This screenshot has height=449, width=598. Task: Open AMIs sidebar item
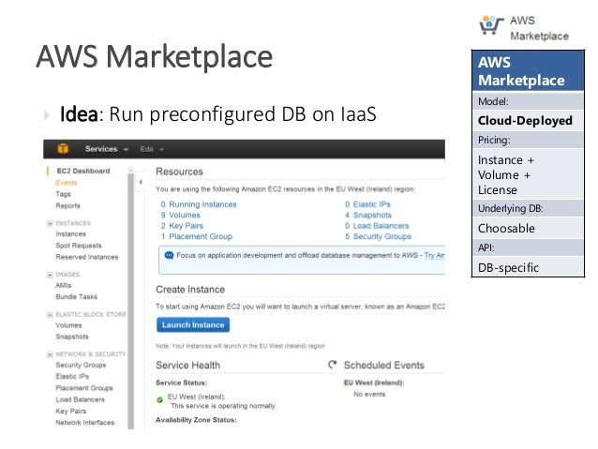point(64,285)
